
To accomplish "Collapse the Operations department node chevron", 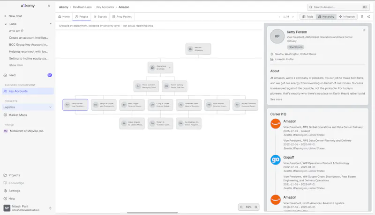I will [170, 68].
